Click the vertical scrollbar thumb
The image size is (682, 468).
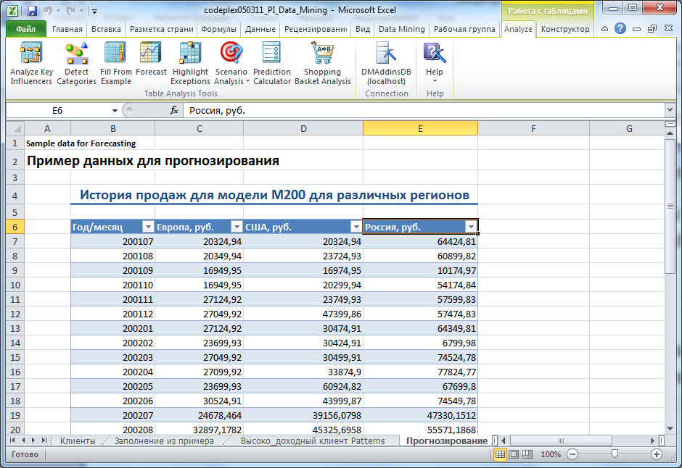click(x=670, y=206)
